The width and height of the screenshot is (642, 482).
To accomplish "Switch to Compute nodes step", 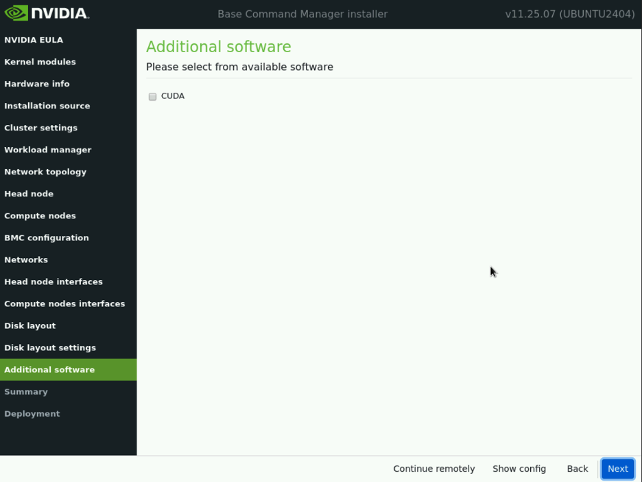I will click(x=40, y=216).
